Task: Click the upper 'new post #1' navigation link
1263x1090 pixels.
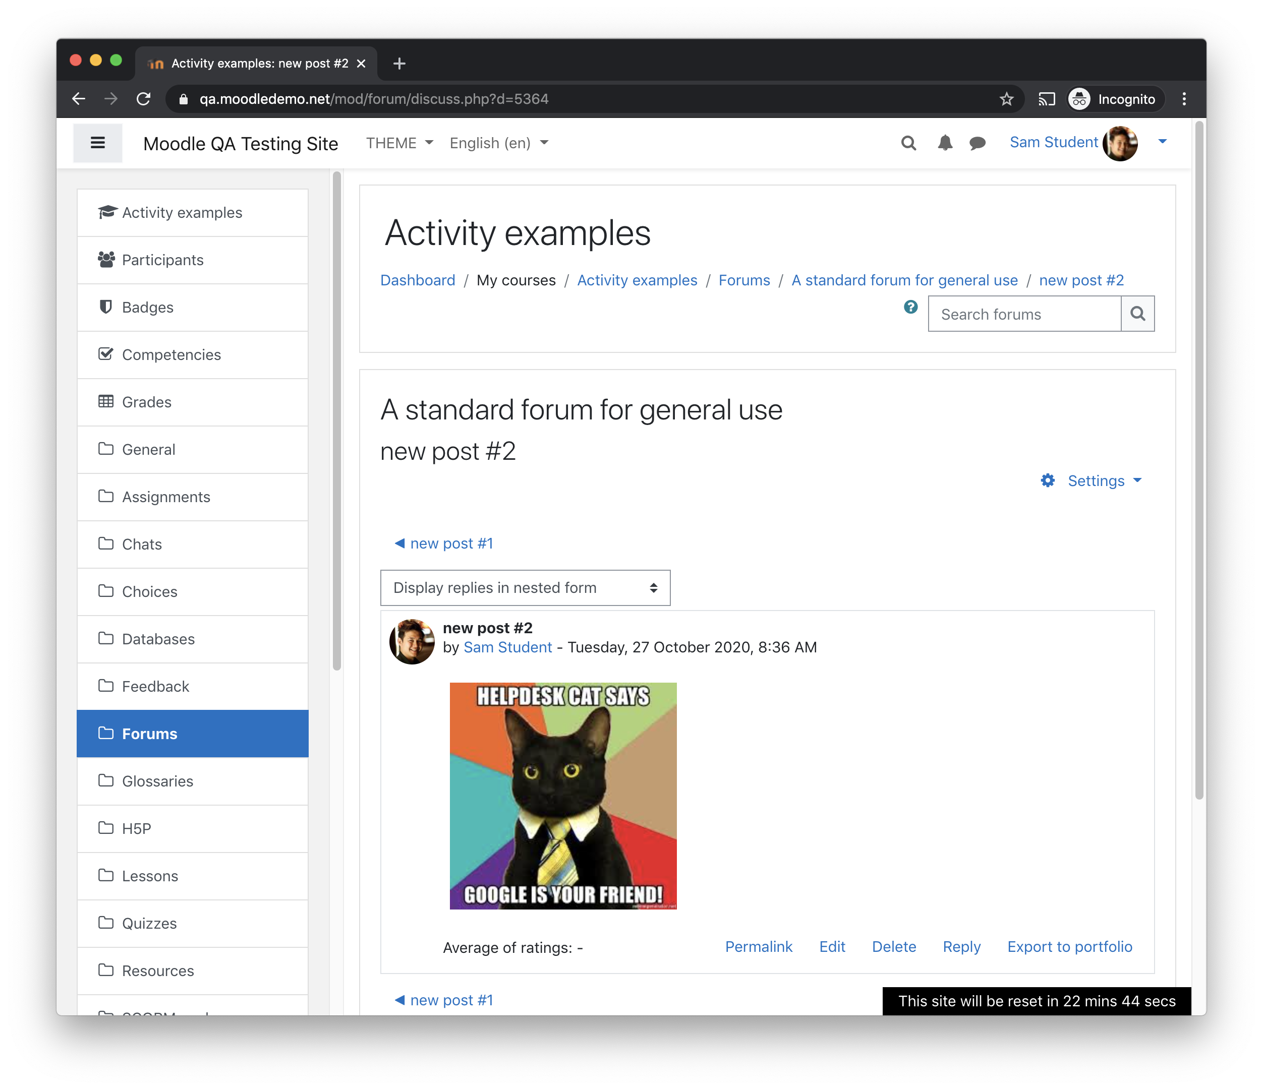Action: [x=444, y=543]
